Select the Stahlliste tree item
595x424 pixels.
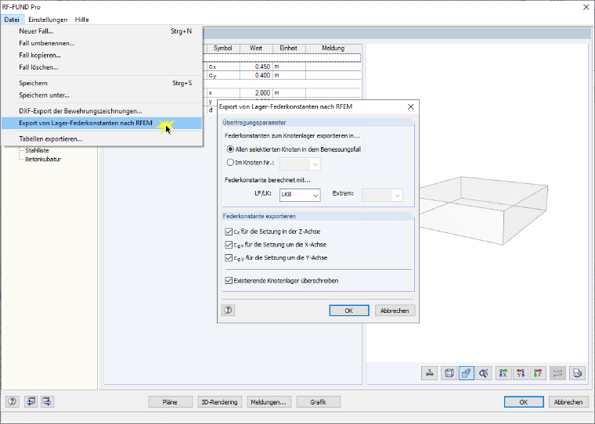coord(38,150)
